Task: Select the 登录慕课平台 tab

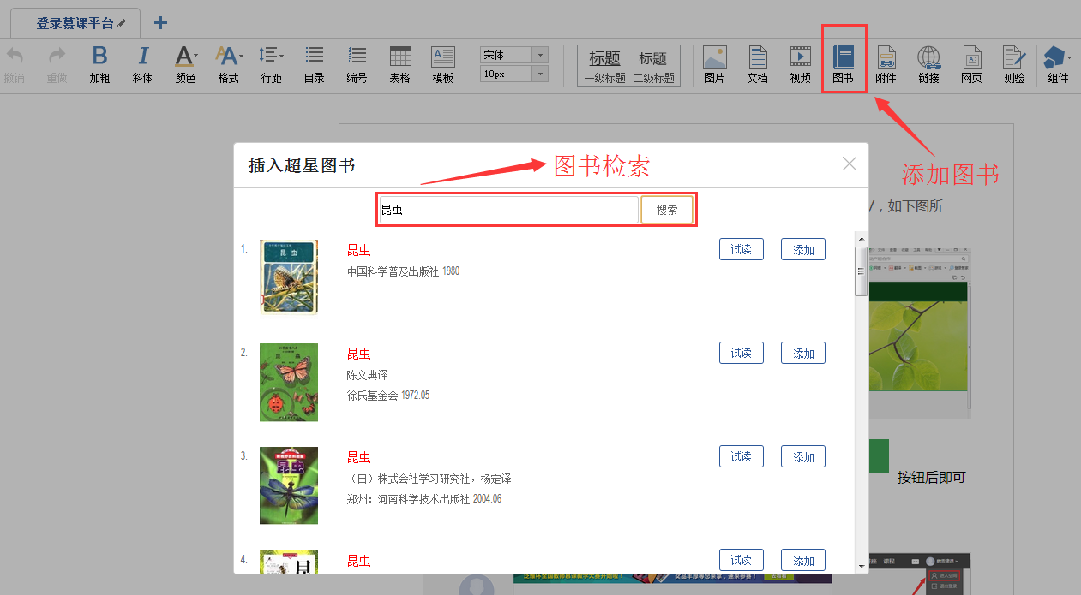Action: [75, 23]
